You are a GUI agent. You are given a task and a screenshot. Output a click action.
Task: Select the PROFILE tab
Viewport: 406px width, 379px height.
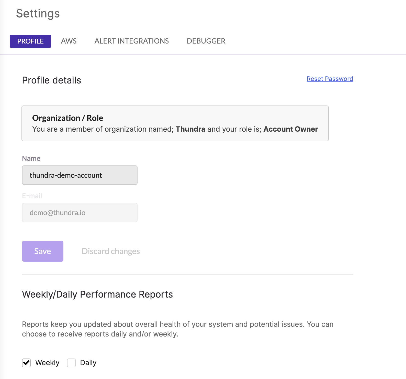pyautogui.click(x=30, y=41)
